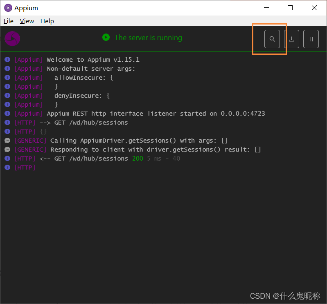Maximize the Appium window
The width and height of the screenshot is (327, 304).
(x=290, y=8)
